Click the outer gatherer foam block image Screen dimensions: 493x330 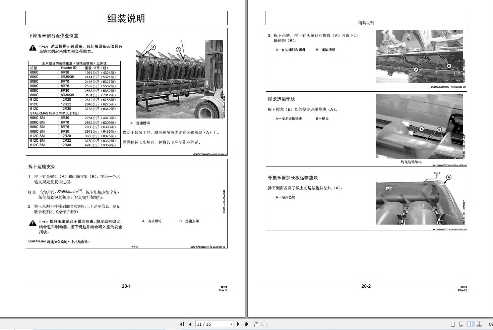419,199
